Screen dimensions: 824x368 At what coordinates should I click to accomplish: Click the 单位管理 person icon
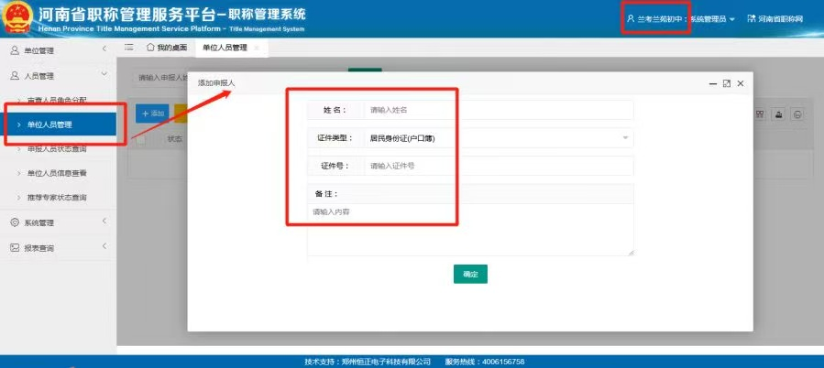coord(15,50)
